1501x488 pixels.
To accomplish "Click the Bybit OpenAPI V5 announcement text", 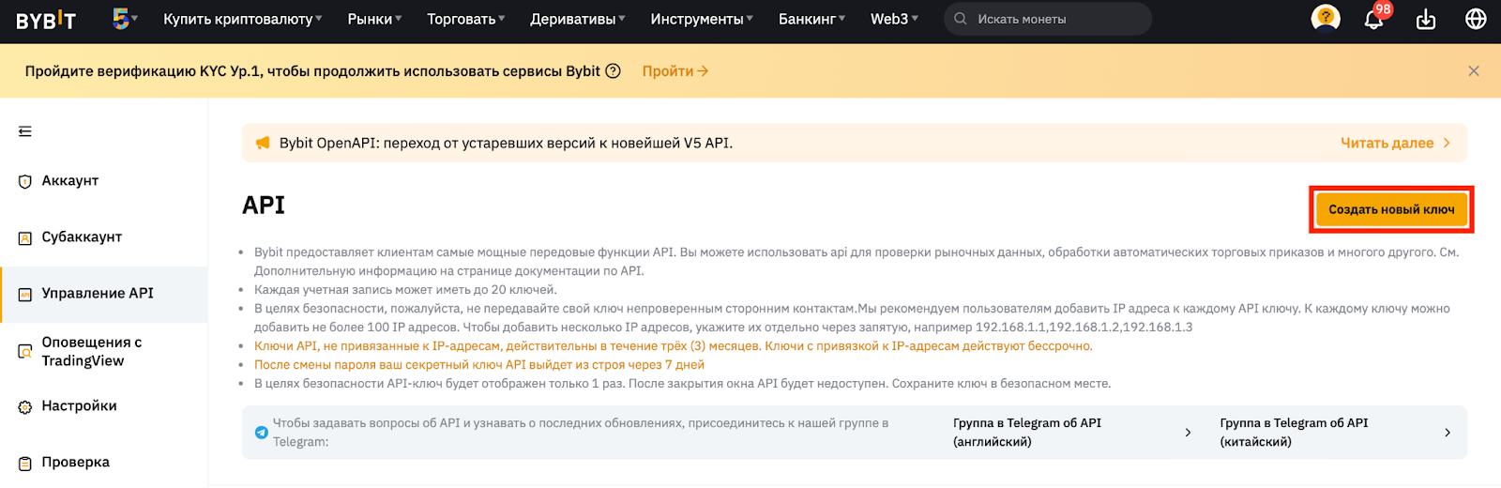I will 506,144.
